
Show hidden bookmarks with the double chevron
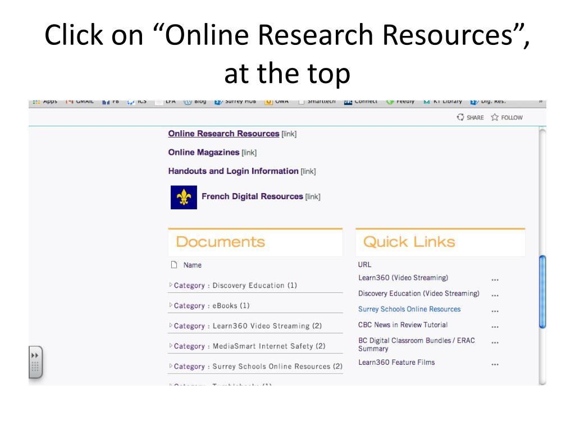(541, 102)
